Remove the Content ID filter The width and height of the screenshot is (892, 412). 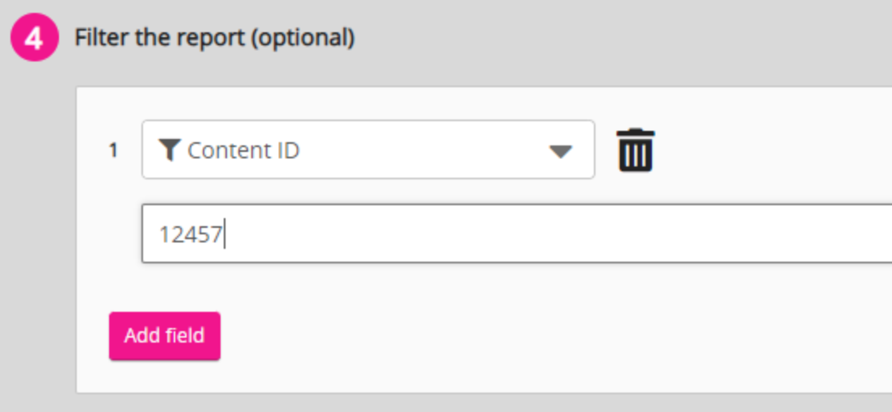point(636,150)
